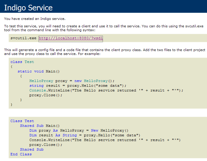
Task: Click the 'This will generate a config file' paragraph
Action: pyautogui.click(x=104, y=52)
